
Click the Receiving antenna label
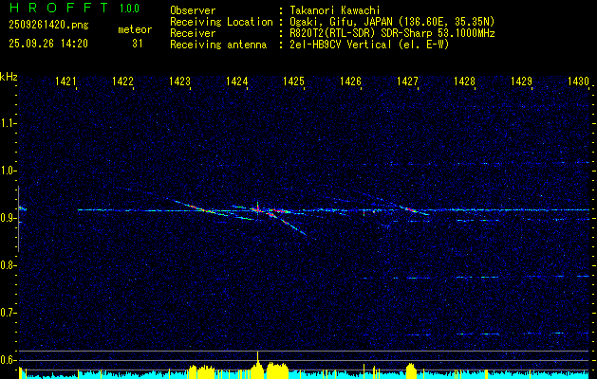[218, 45]
